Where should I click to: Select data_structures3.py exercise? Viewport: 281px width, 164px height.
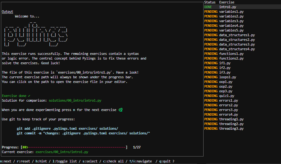click(237, 44)
